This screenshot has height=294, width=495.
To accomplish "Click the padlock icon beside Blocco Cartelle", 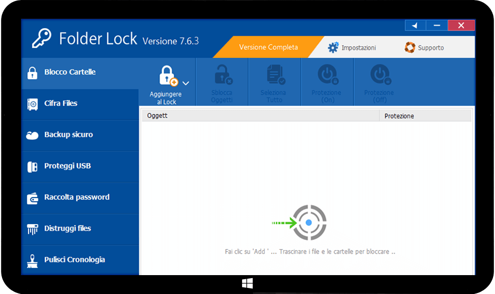I will pos(32,73).
